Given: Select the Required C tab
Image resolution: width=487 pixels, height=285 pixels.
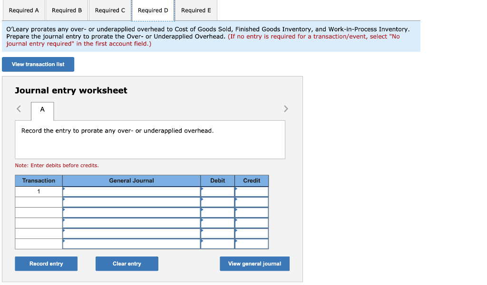Looking at the screenshot, I should (x=110, y=10).
